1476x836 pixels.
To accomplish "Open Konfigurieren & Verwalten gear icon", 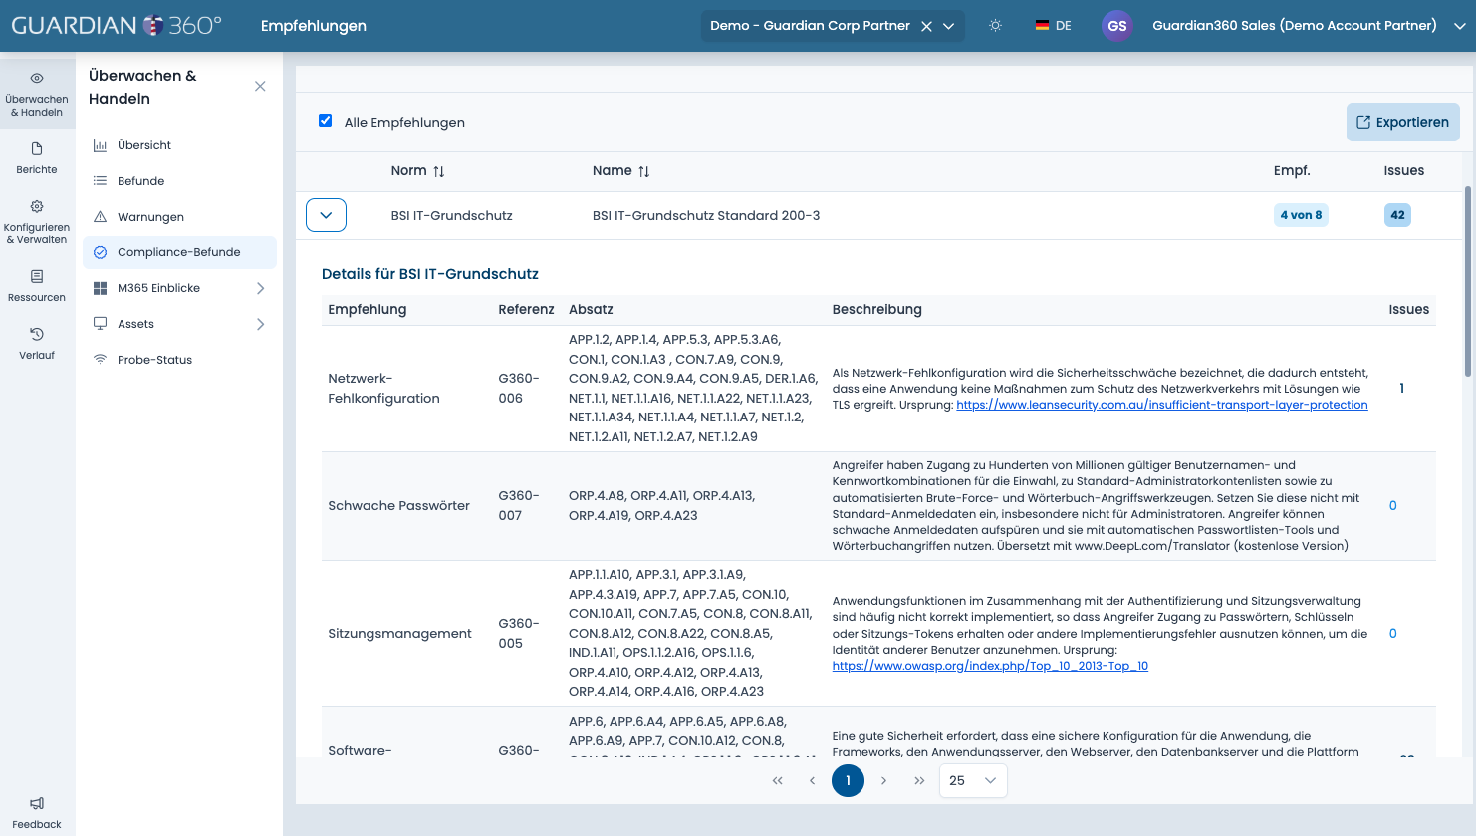I will (37, 207).
